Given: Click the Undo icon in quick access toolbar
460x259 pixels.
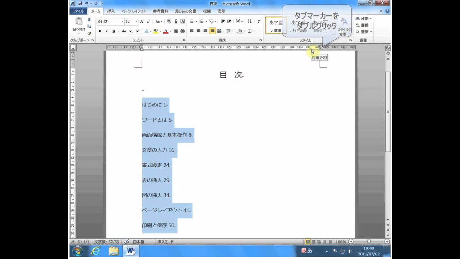Looking at the screenshot, I should 86,3.
